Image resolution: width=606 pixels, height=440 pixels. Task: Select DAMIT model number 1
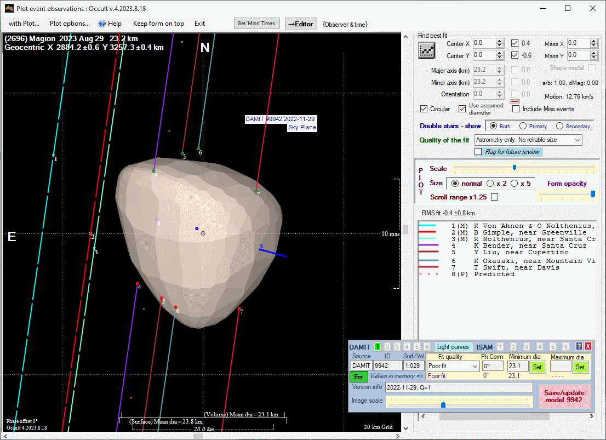click(377, 346)
